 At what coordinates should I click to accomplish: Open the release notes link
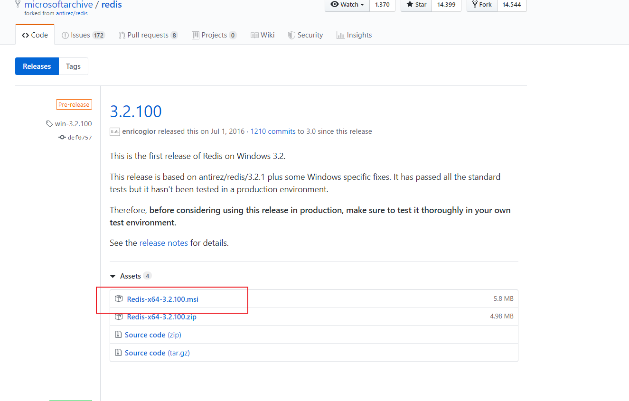click(164, 243)
